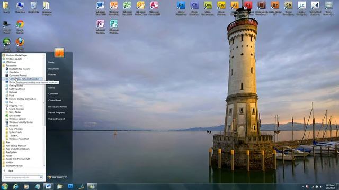Click scroll-up arrow of programs list
Screen dimensions: 339x190
[44, 55]
